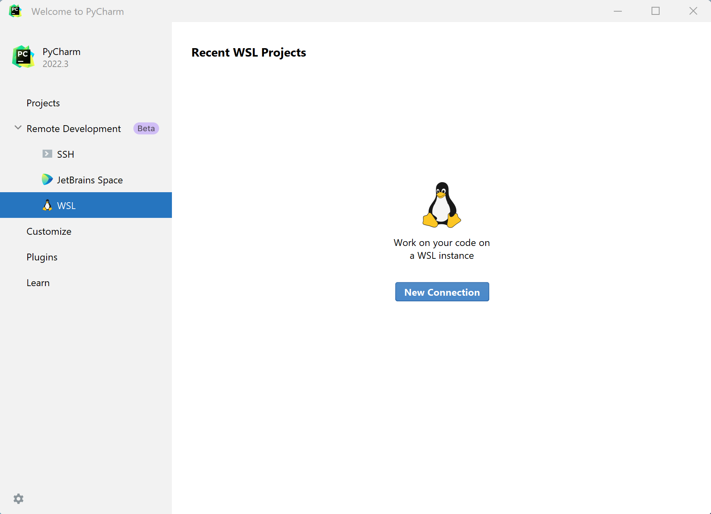This screenshot has height=514, width=711.
Task: Click the PyCharm logo beside version 2022.3
Action: point(23,57)
